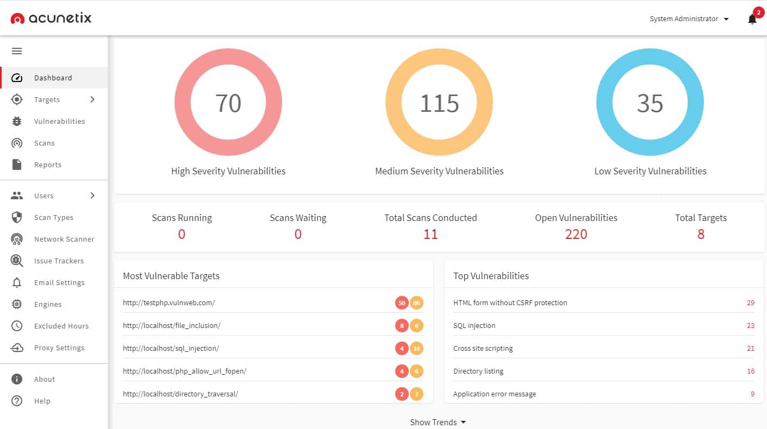Select Dashboard in the sidebar
Image resolution: width=767 pixels, height=429 pixels.
click(53, 78)
